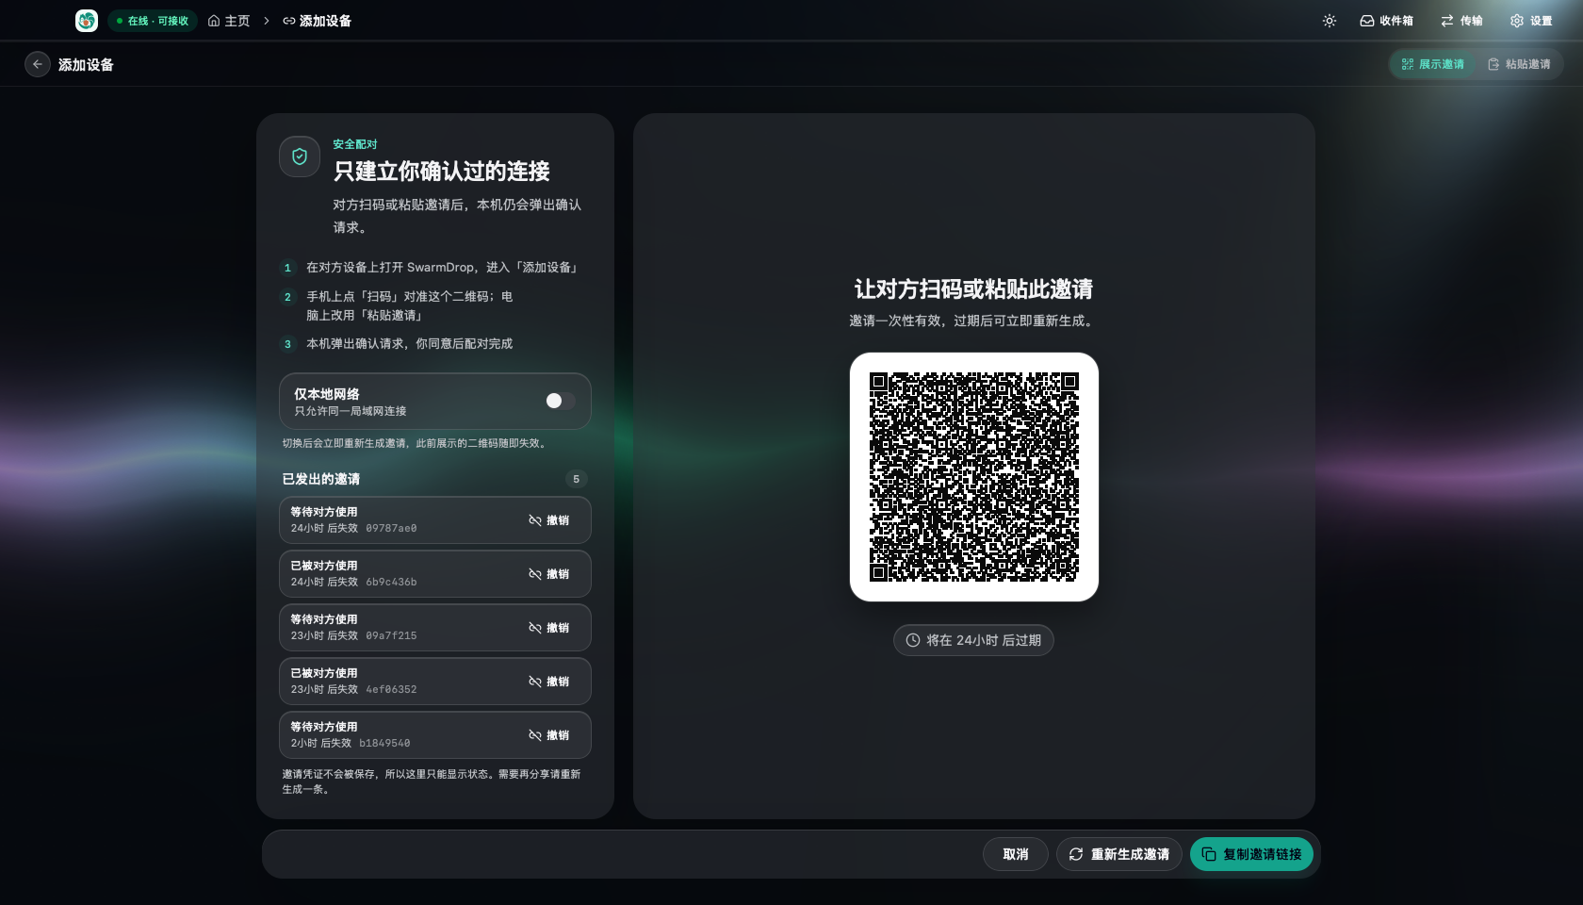Toggle 仅本地网络 switch
The image size is (1583, 905).
(x=560, y=401)
